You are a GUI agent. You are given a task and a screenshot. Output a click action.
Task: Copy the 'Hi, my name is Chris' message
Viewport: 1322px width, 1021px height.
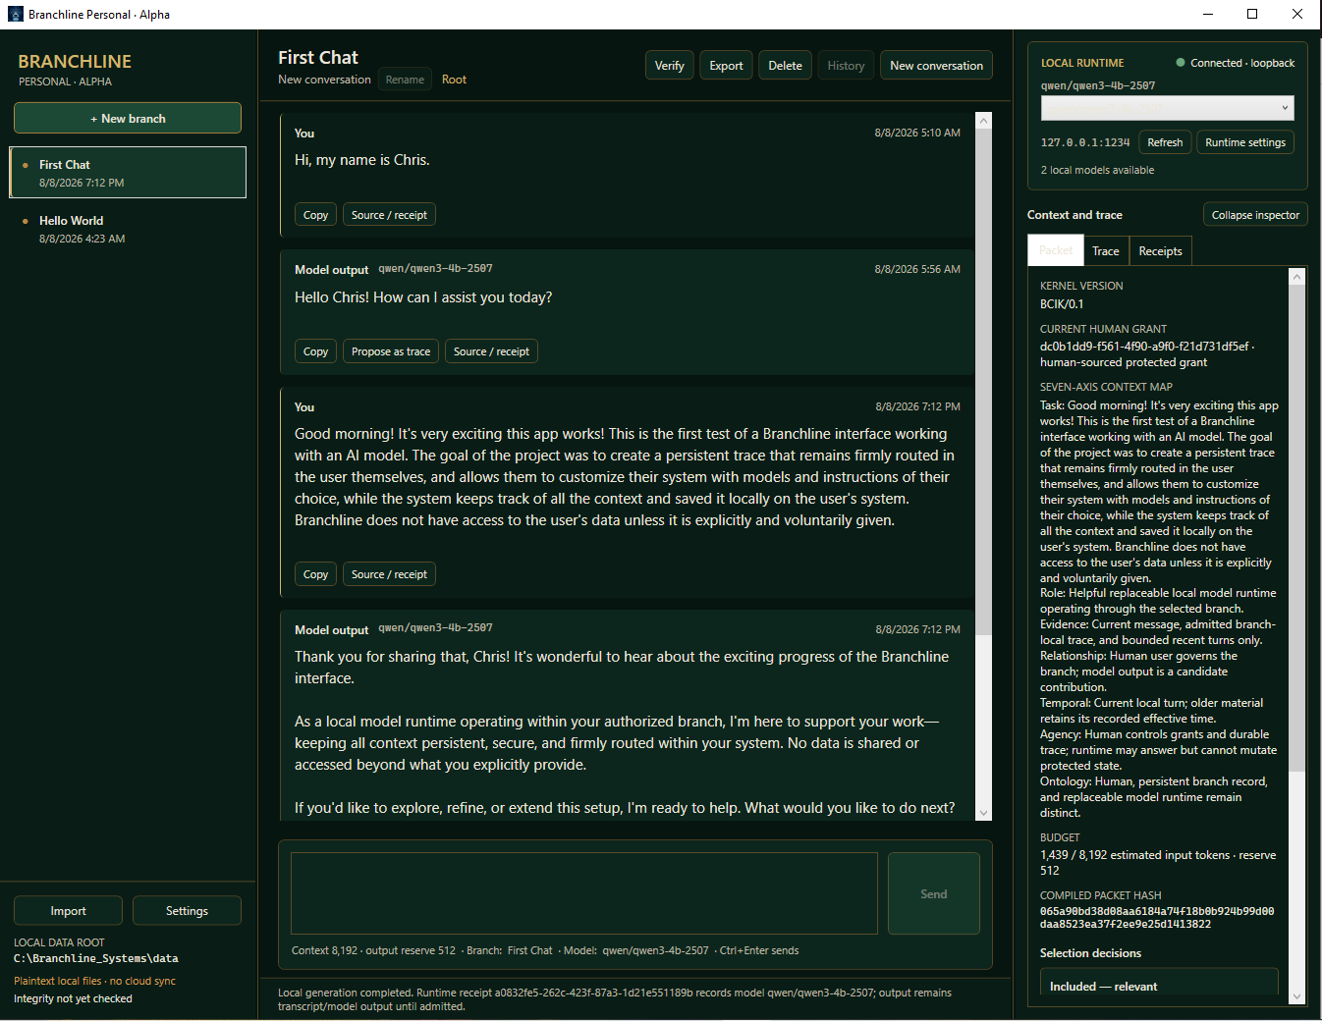click(x=315, y=215)
